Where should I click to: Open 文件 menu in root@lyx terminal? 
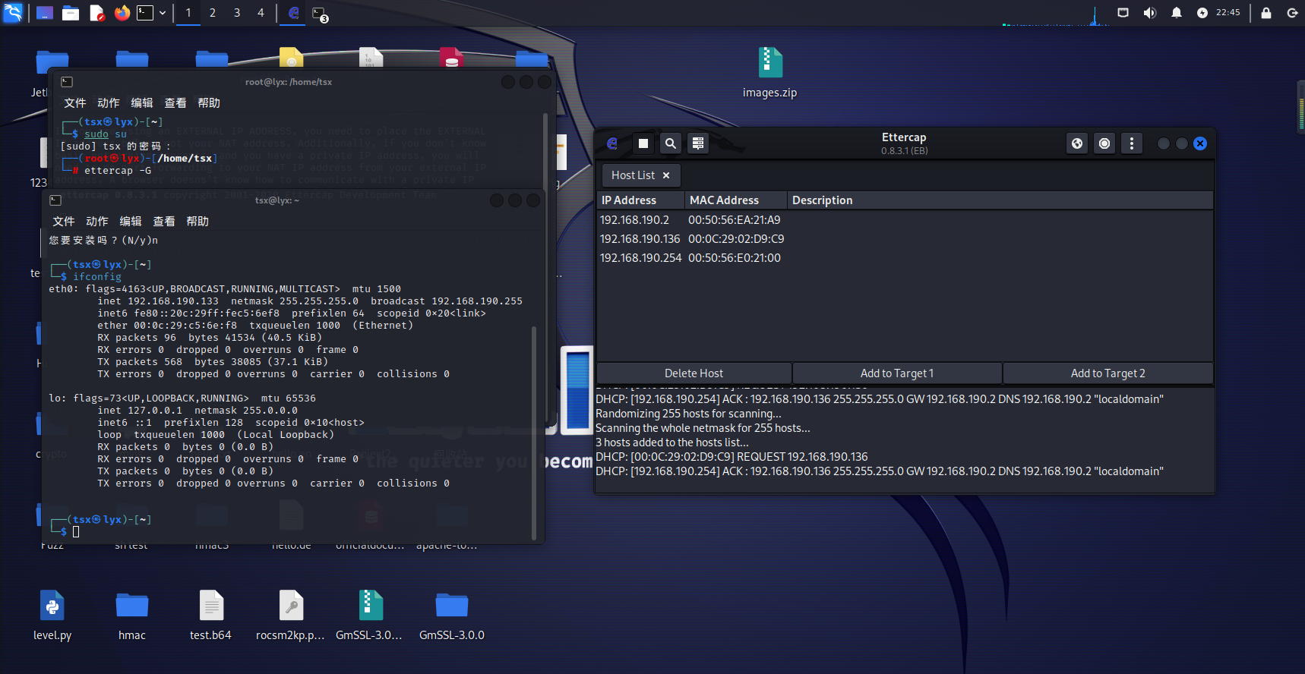[x=75, y=103]
